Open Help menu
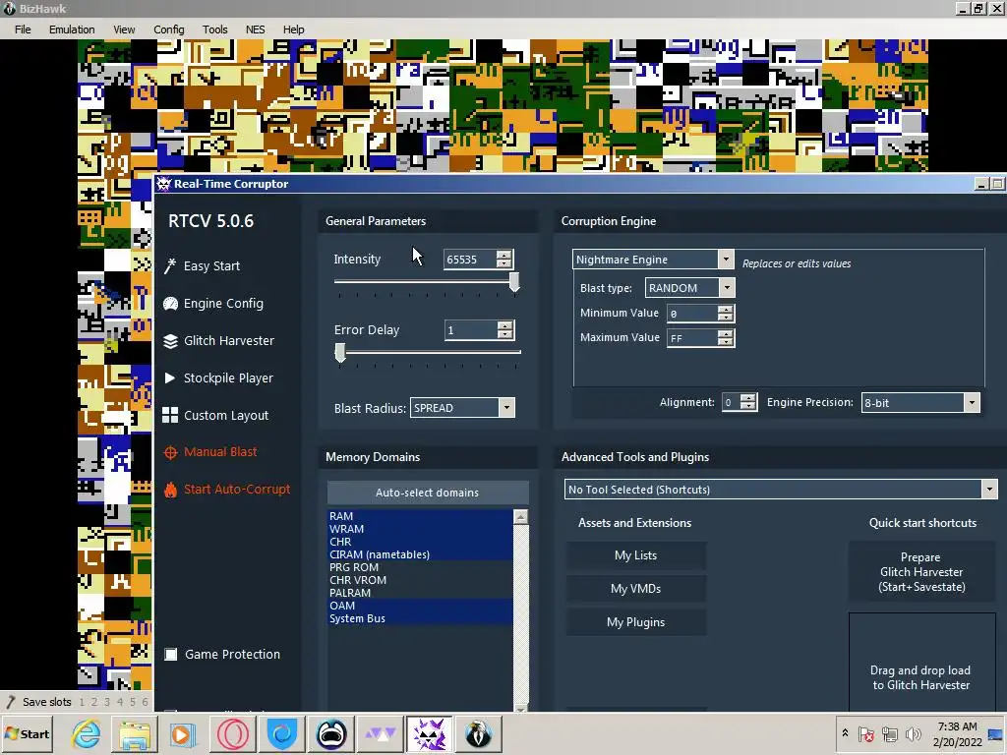Screen dimensions: 1007x755 click(x=293, y=29)
